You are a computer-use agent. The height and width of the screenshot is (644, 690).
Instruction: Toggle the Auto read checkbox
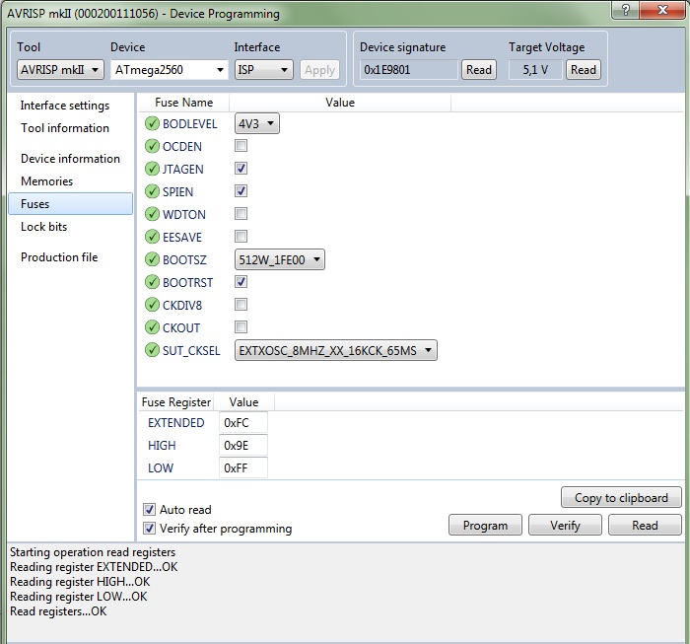(149, 509)
